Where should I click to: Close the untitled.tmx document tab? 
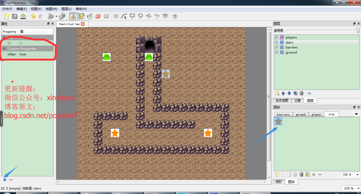coord(83,24)
